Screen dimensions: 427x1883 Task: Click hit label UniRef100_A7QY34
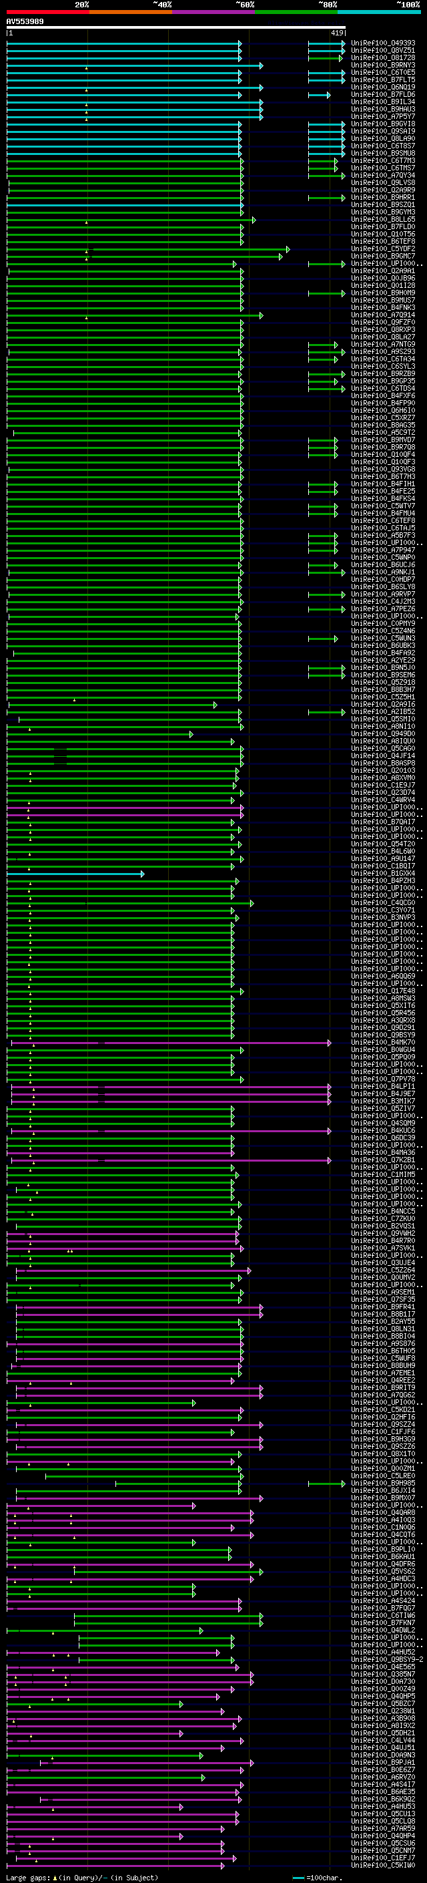pos(383,175)
